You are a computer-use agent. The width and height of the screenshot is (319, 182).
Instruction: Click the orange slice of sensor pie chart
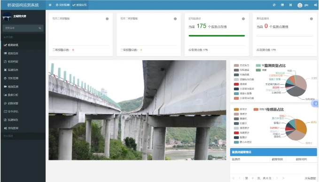pos(301,126)
